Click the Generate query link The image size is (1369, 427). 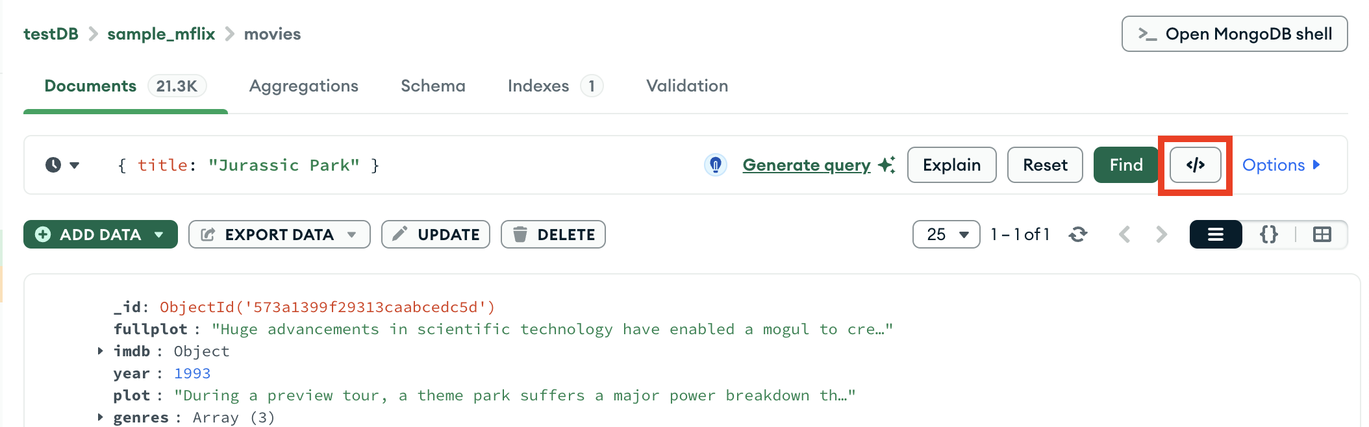[x=806, y=165]
